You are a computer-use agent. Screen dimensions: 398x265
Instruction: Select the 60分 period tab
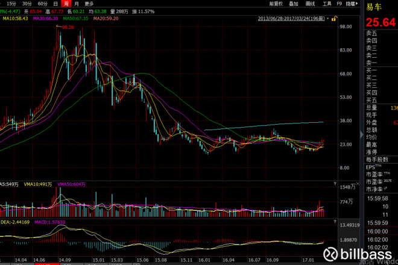click(x=42, y=3)
